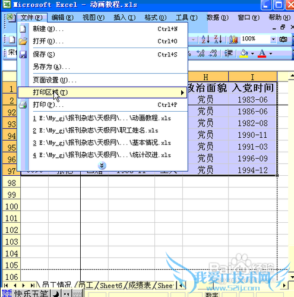Open the 工具(T) menu
Image resolution: width=294 pixels, height=297 pixels.
[186, 18]
